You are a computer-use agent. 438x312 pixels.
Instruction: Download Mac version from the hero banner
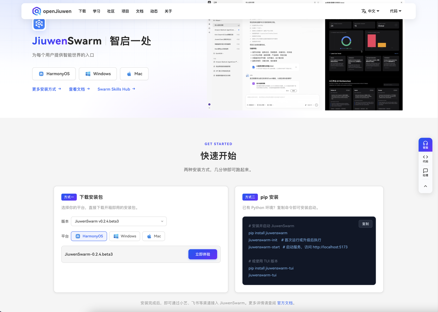click(x=134, y=74)
